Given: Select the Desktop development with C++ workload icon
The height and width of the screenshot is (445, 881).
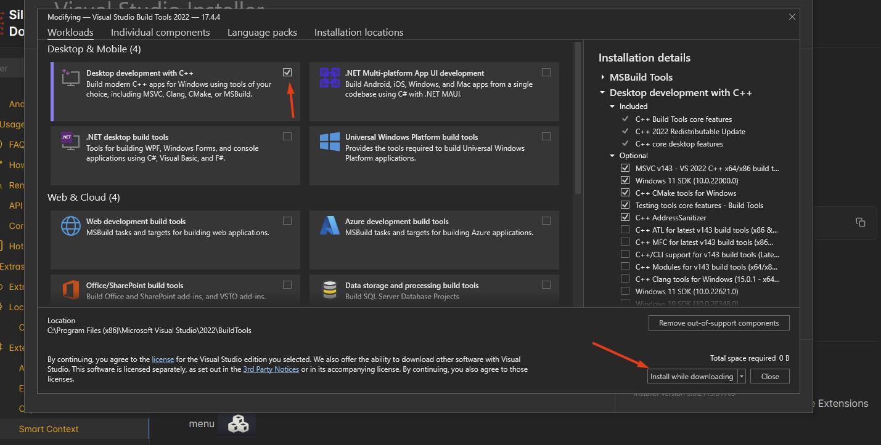Looking at the screenshot, I should [70, 78].
